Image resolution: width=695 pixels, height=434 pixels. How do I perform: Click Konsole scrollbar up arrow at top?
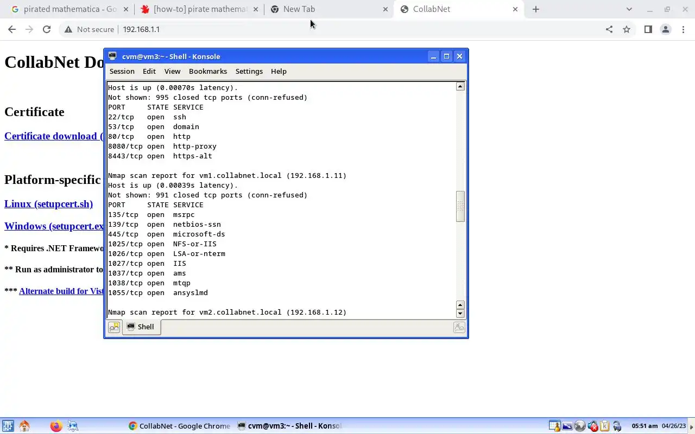[460, 87]
